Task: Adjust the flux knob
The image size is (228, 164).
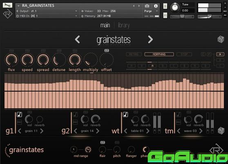Action: (11, 60)
